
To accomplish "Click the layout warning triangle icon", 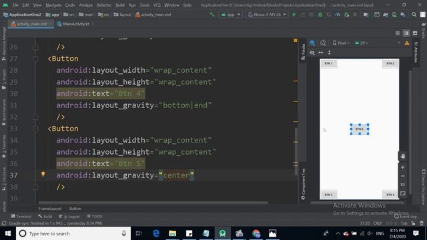I will 407,43.
